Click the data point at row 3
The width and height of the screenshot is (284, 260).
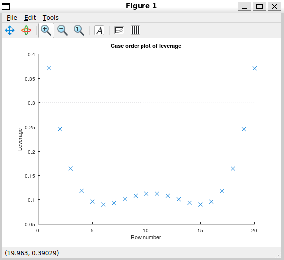71,169
